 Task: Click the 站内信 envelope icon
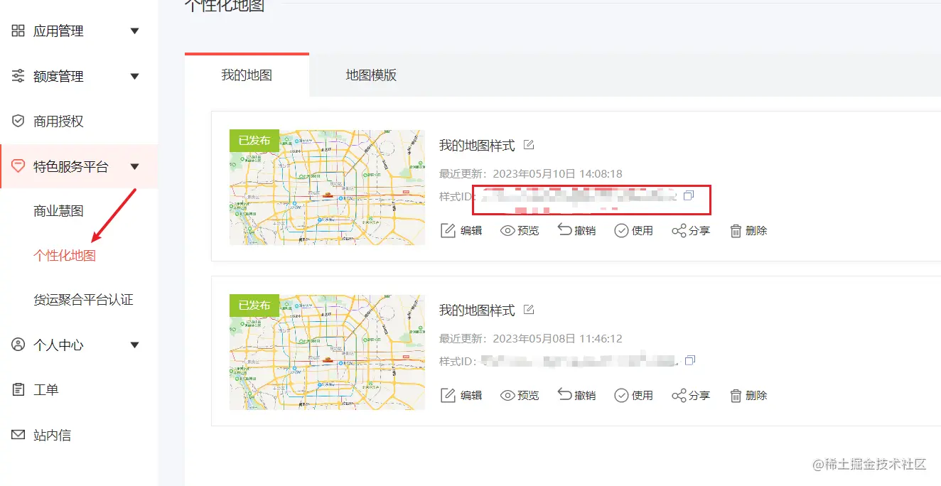pyautogui.click(x=18, y=435)
